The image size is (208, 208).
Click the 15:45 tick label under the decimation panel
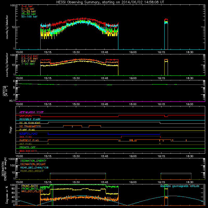[x=105, y=182]
